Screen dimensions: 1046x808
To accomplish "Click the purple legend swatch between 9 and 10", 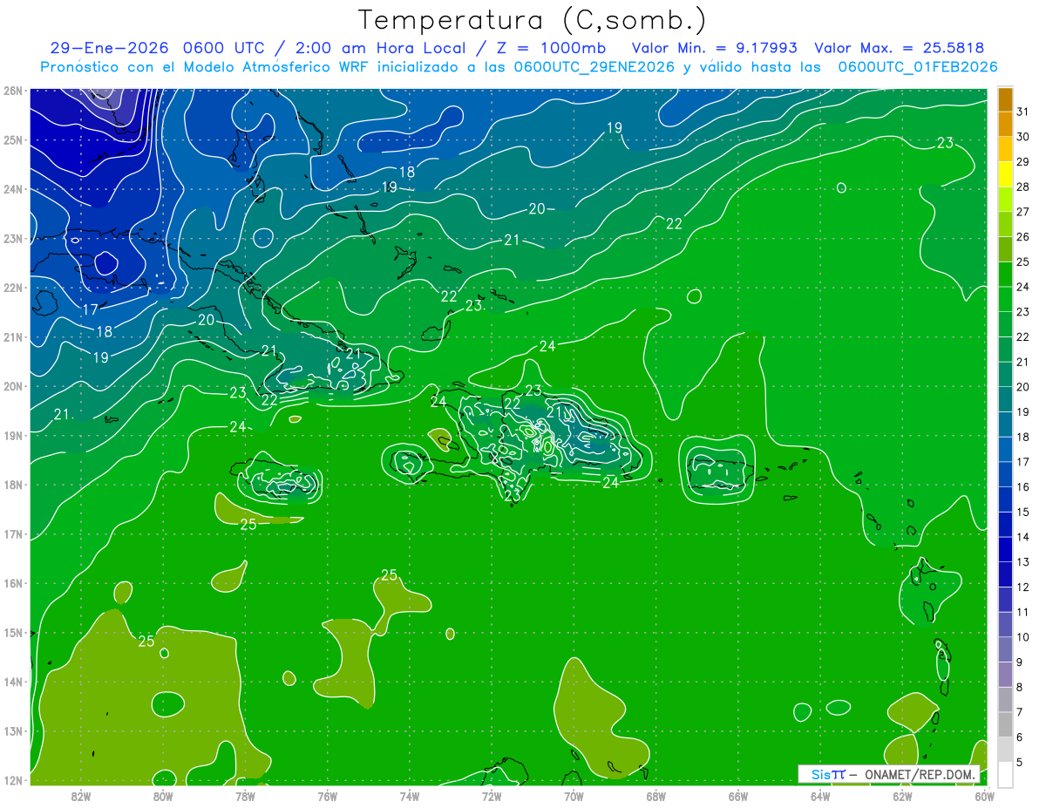I will click(1005, 650).
